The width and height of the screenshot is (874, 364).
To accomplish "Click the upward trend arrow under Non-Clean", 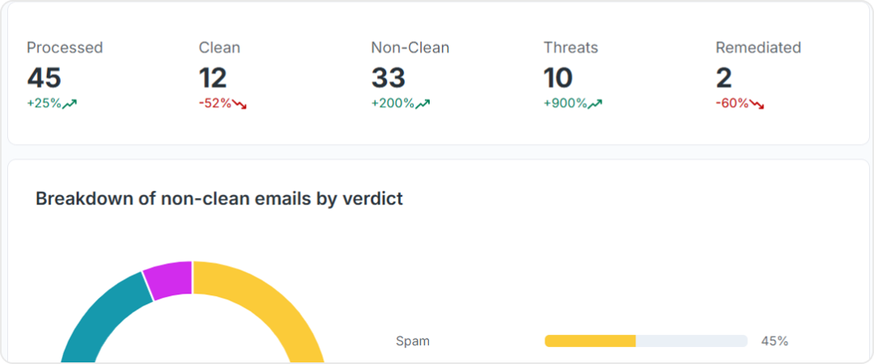I will click(x=422, y=104).
